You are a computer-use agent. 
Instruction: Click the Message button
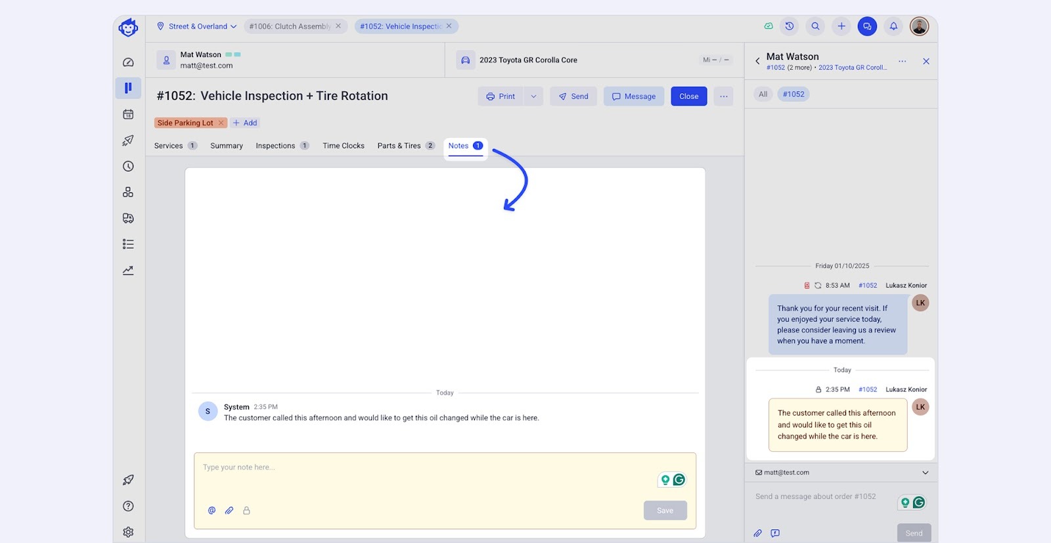coord(634,97)
